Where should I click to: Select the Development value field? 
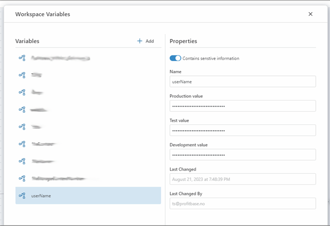click(x=242, y=154)
